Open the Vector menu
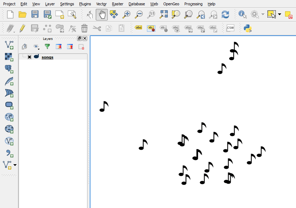The height and width of the screenshot is (208, 296). [101, 4]
